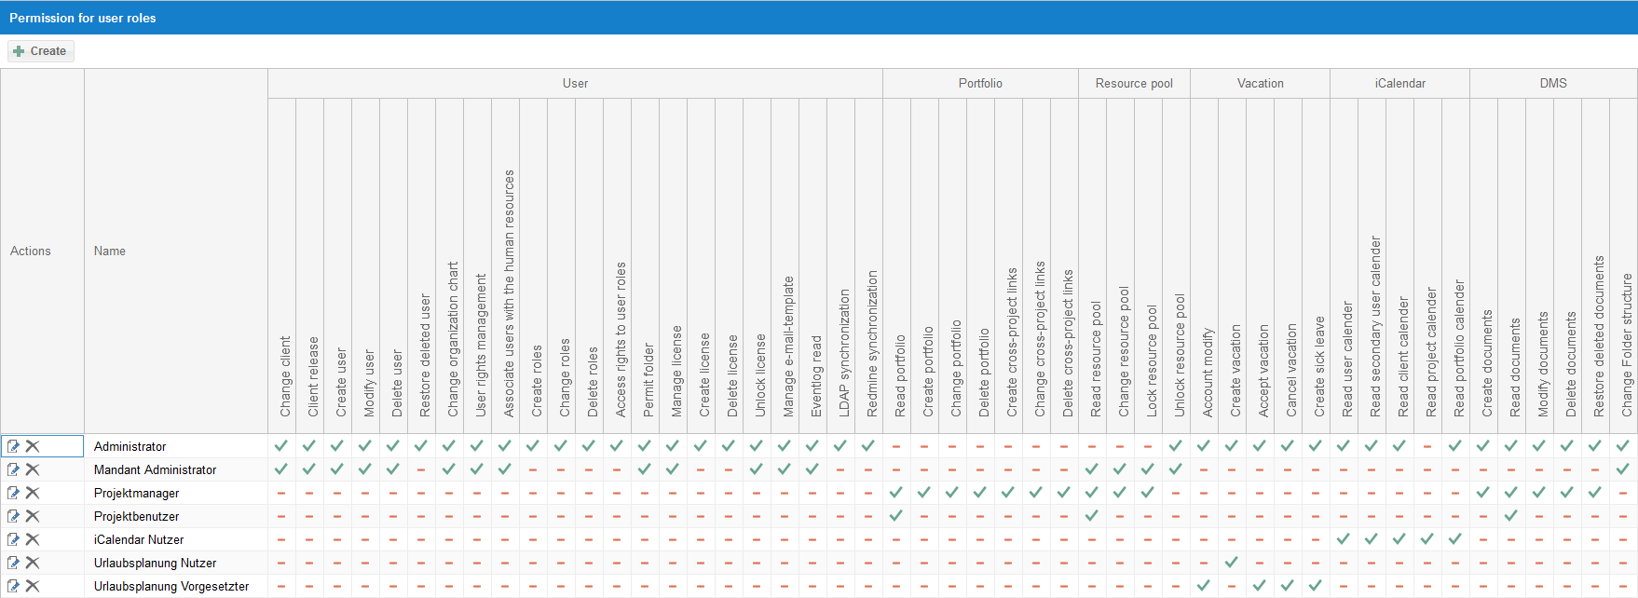This screenshot has height=598, width=1638.
Task: Edit the Urlaubsplanung Nutzer role
Action: [x=13, y=563]
